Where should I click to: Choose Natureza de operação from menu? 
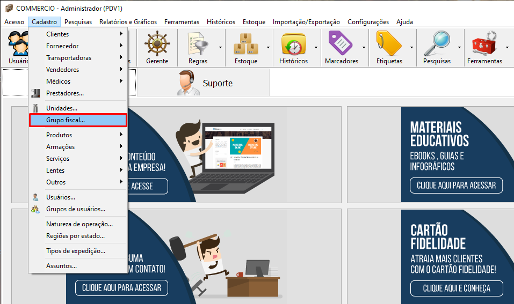pos(79,224)
